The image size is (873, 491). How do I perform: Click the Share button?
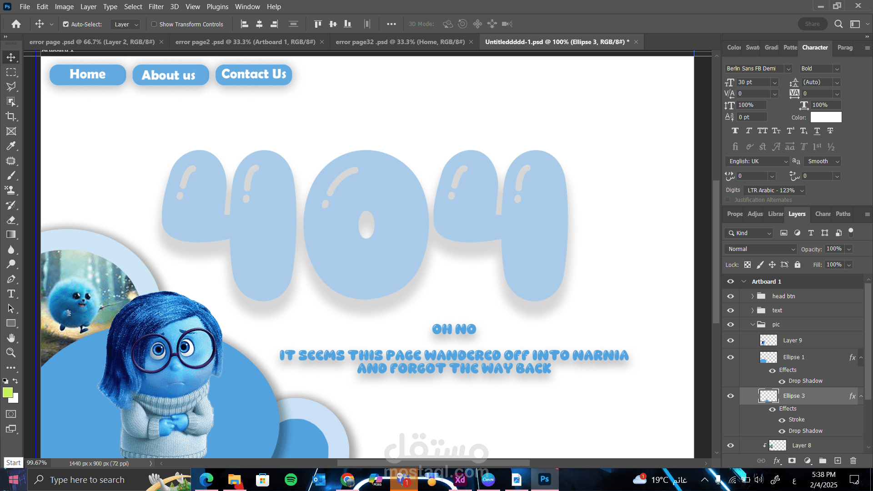point(812,24)
